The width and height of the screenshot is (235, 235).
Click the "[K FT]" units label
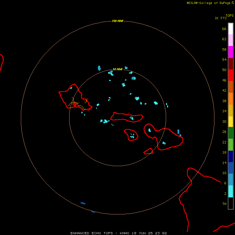click(x=221, y=18)
